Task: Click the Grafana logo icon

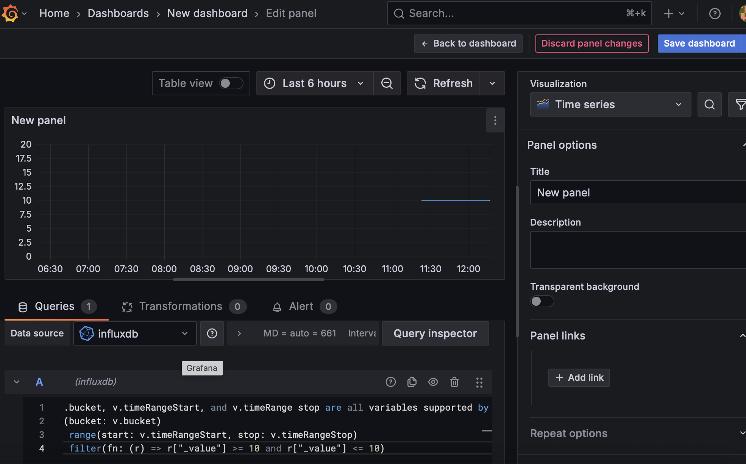Action: click(x=10, y=14)
